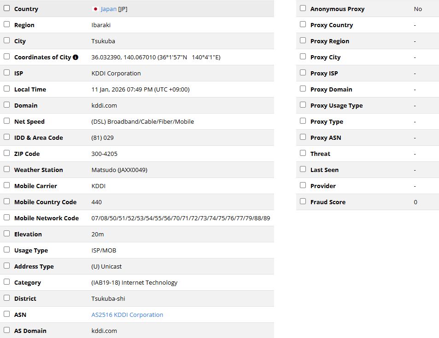
Task: Toggle the Last Seen checkbox
Action: click(303, 169)
